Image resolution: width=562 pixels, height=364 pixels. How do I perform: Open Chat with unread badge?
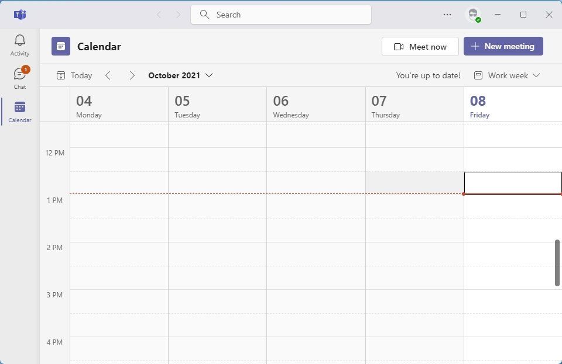click(x=20, y=78)
